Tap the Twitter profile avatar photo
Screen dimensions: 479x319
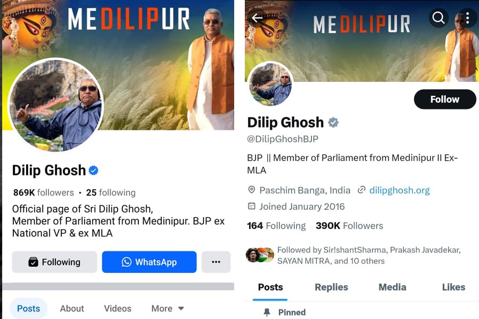pyautogui.click(x=271, y=84)
